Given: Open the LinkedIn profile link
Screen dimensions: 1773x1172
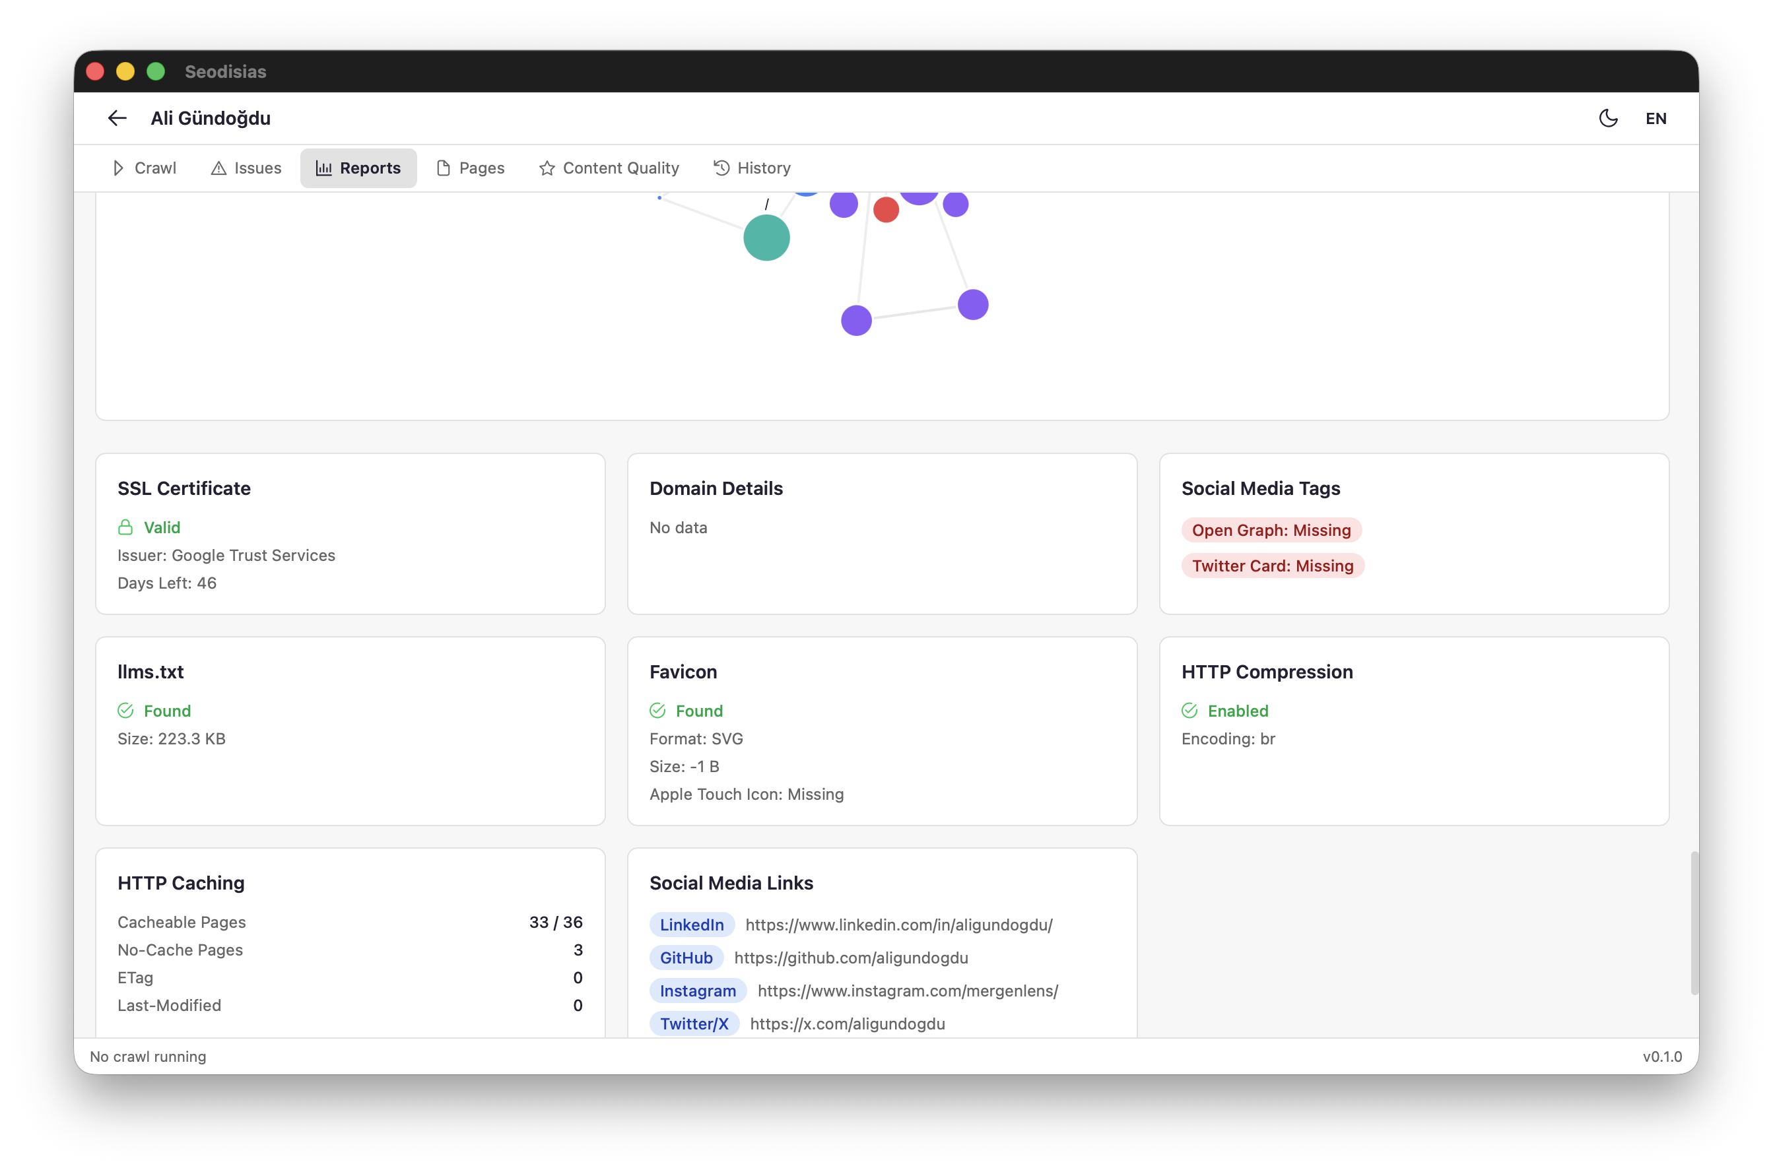Looking at the screenshot, I should [898, 925].
